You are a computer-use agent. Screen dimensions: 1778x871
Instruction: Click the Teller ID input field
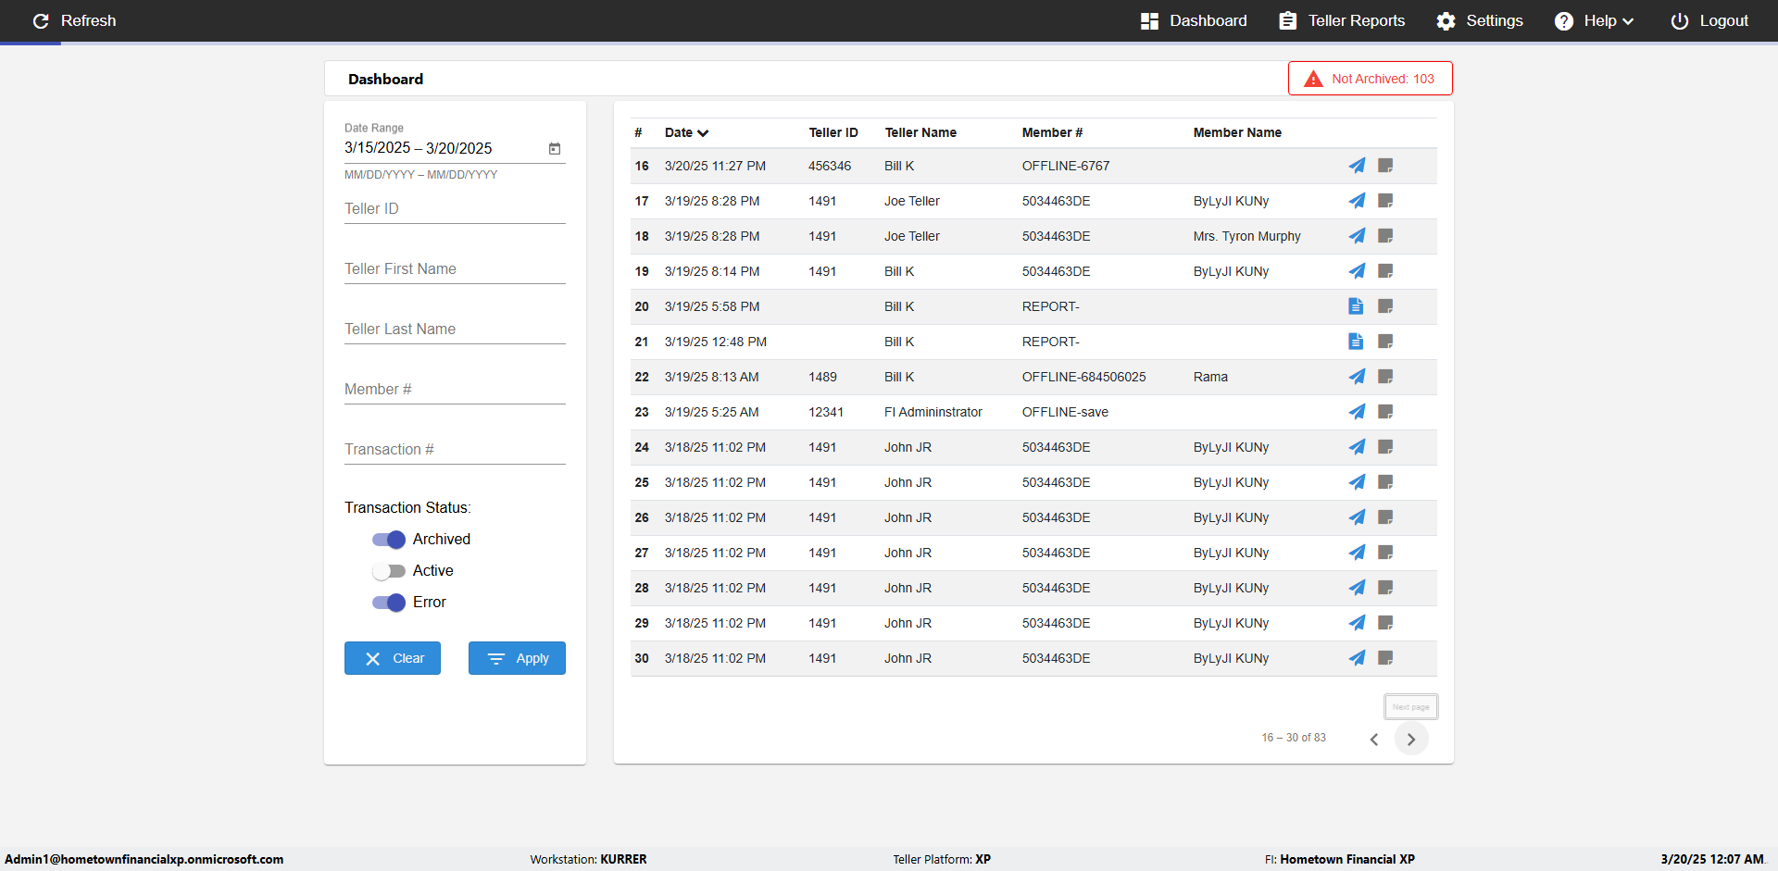tap(455, 209)
